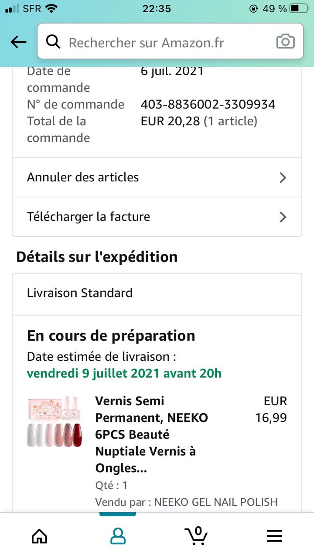Tap the order number 403-8836002-3309934
This screenshot has width=314, height=559.
pyautogui.click(x=208, y=104)
